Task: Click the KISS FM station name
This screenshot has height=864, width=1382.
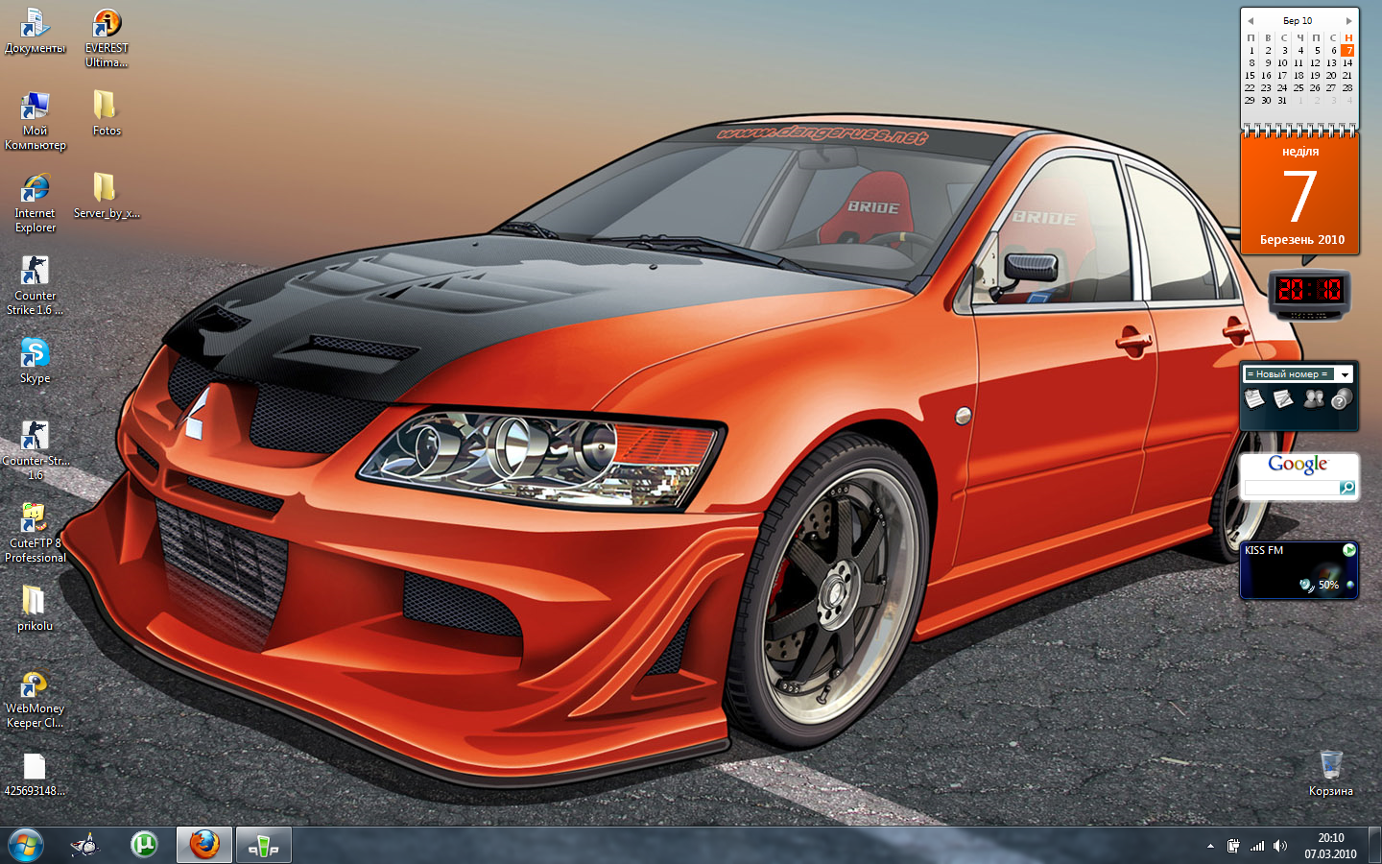Action: point(1264,550)
